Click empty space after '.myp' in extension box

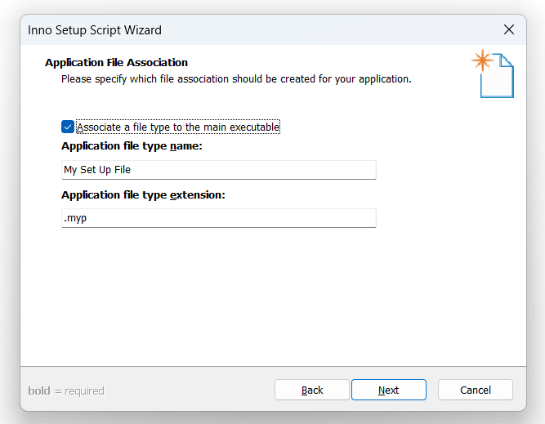click(230, 218)
